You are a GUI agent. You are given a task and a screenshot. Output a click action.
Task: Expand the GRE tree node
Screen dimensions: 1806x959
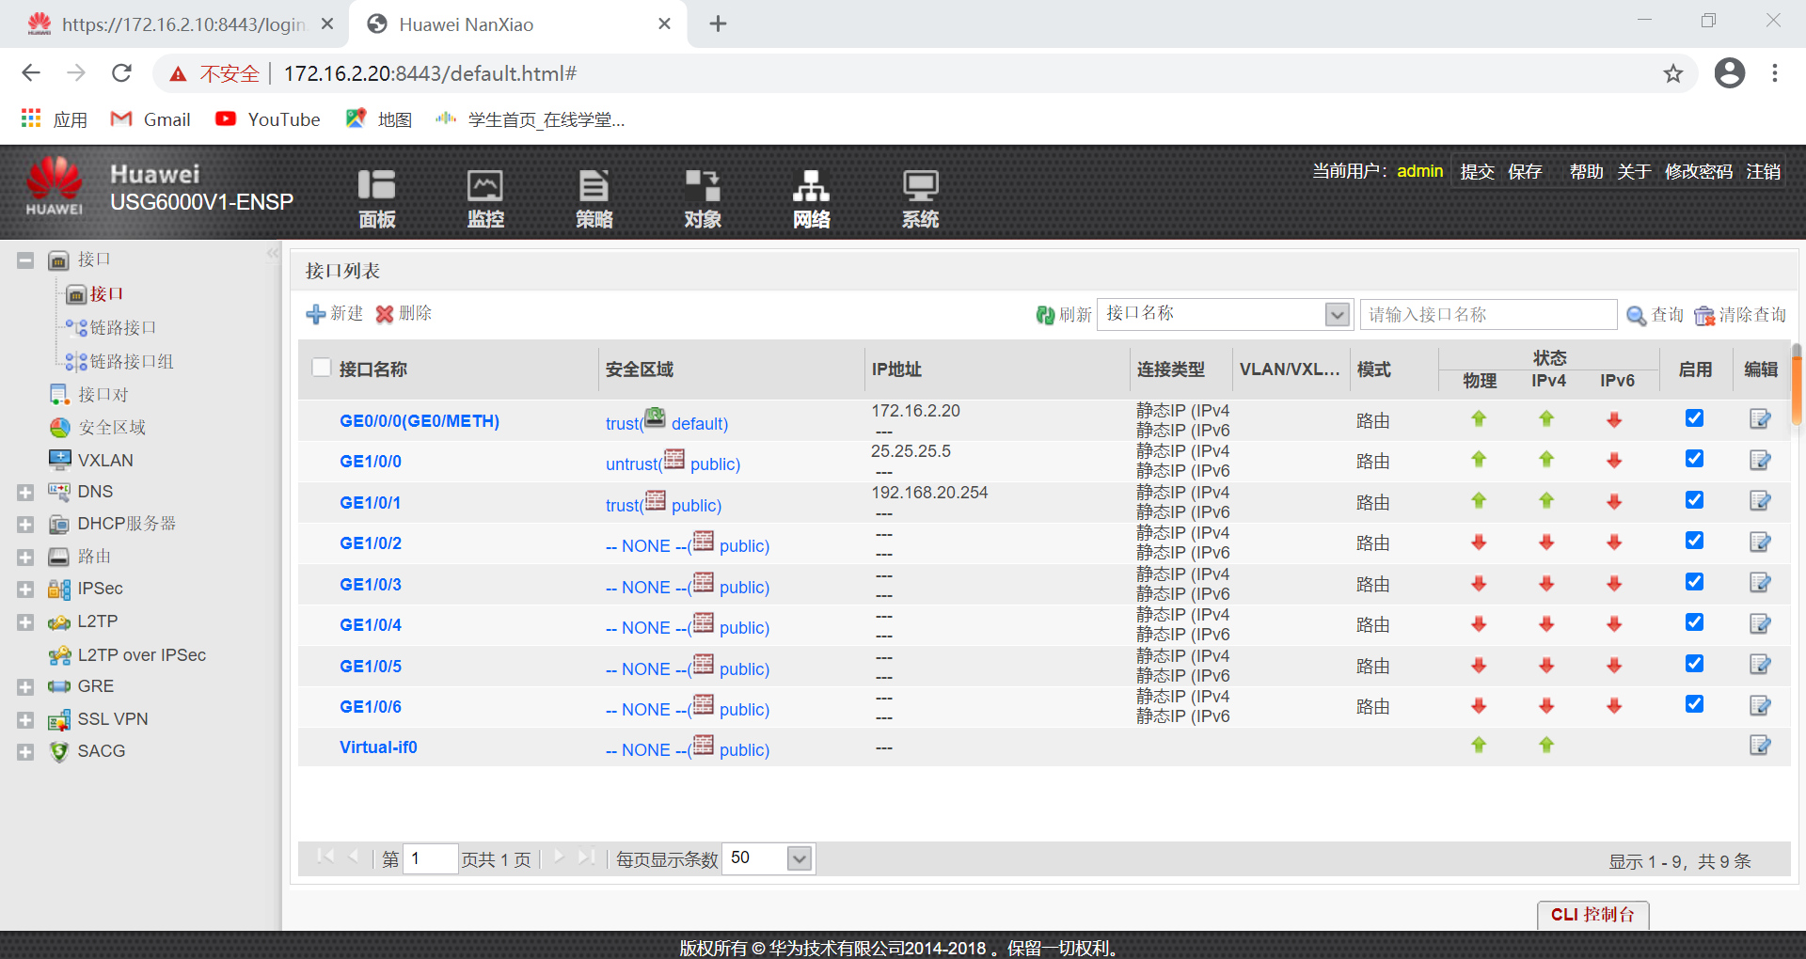point(25,687)
